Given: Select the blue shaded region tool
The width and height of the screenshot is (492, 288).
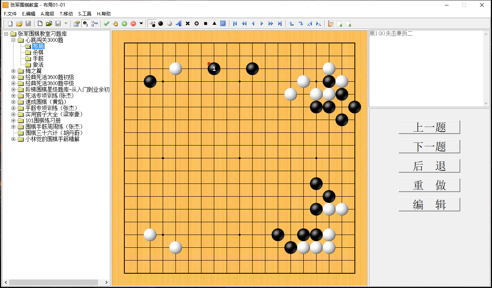Looking at the screenshot, I should click(223, 24).
